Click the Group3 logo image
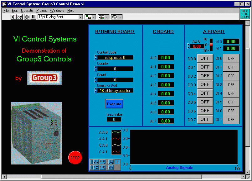Viewport: 252px width, 181px height. coord(44,78)
